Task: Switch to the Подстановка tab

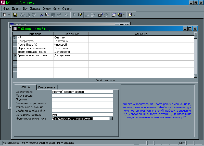Action: tap(47, 87)
